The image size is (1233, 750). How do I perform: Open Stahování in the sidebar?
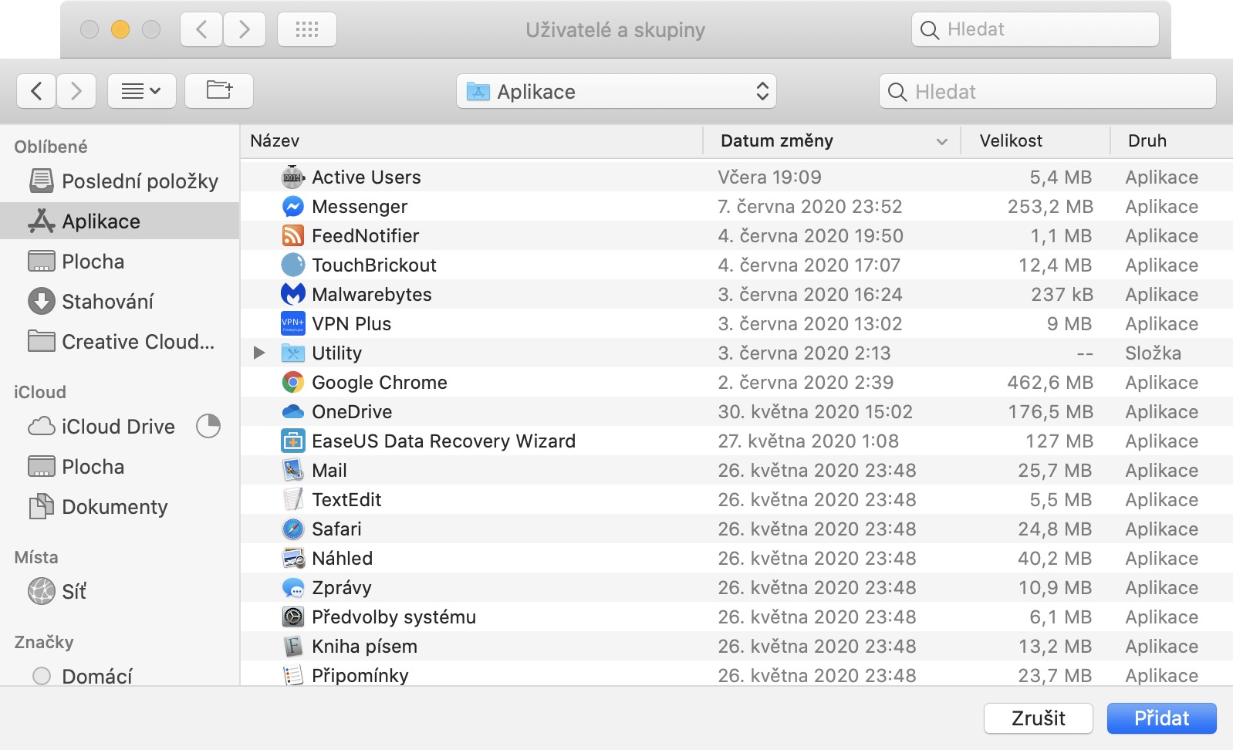point(107,302)
